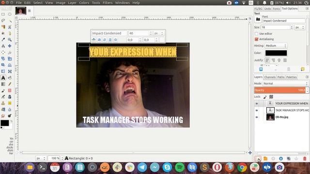
Task: Click the Font name field Impact Condensed
Action: point(284,21)
